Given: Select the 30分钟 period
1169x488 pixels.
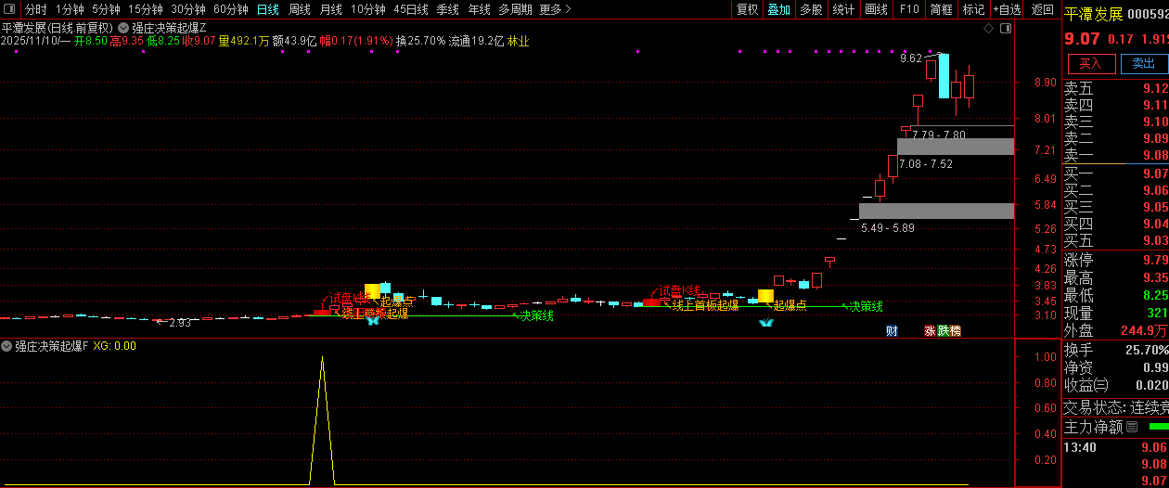Looking at the screenshot, I should tap(188, 9).
